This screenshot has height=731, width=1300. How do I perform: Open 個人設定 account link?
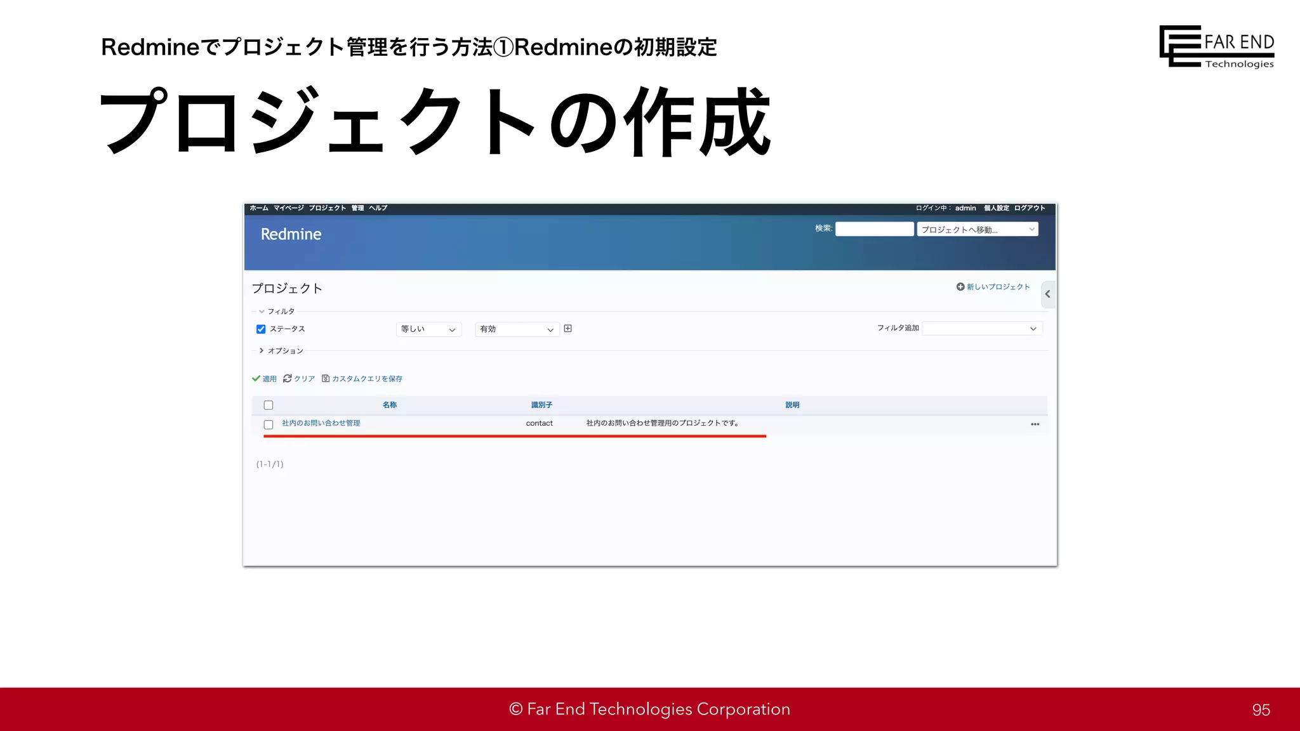[997, 208]
